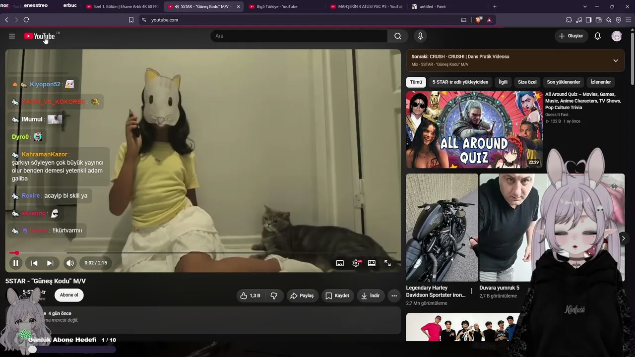The width and height of the screenshot is (635, 357).
Task: Open the Duvara yumruk 5 short title
Action: (x=500, y=288)
